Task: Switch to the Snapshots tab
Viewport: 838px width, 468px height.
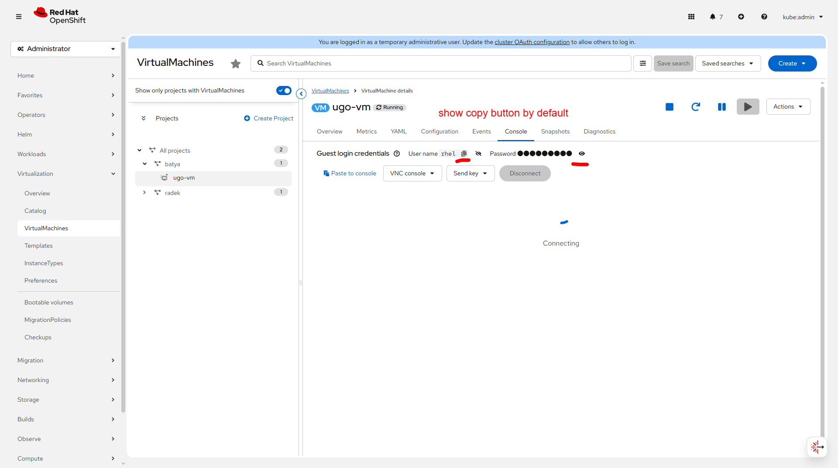Action: click(556, 131)
